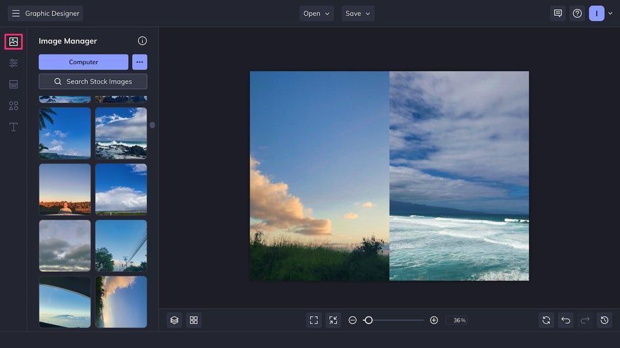This screenshot has width=620, height=348.
Task: Open the Templates sidebar icon
Action: click(13, 84)
